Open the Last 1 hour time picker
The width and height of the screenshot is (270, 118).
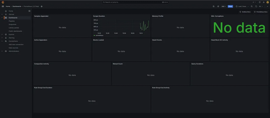(242, 6)
